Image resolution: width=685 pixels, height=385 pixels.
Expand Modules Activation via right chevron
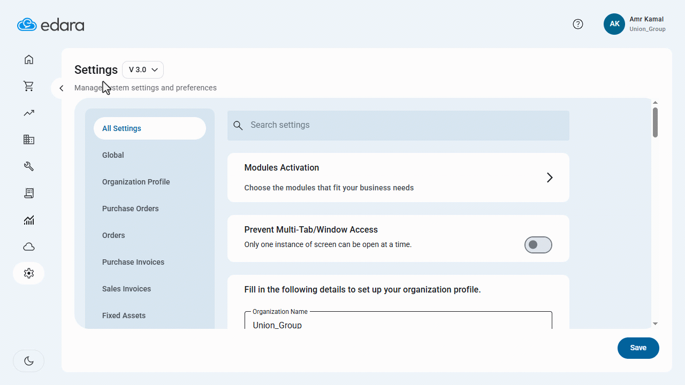(550, 178)
